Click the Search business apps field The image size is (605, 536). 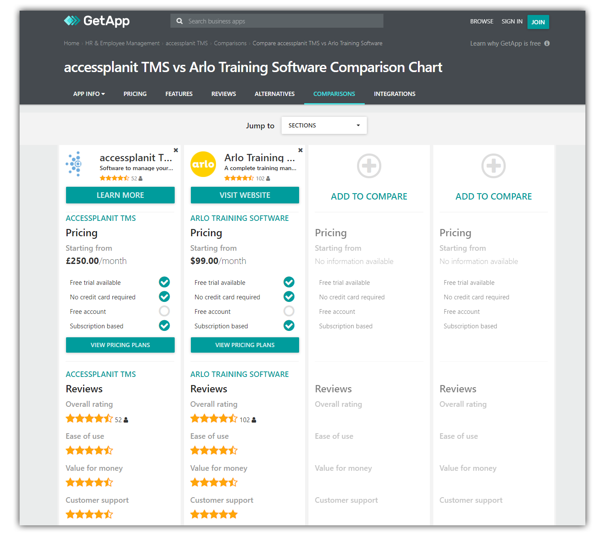click(281, 21)
